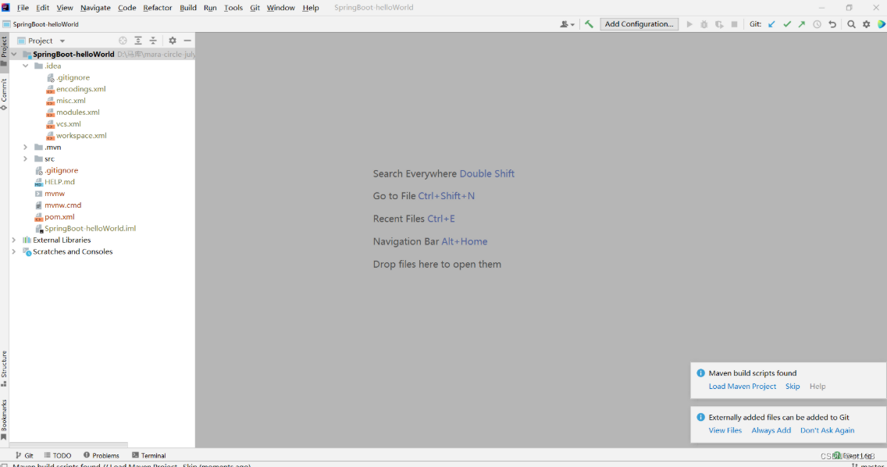Click the colorful JetBrains Toolbox icon
This screenshot has width=887, height=467.
click(x=882, y=24)
